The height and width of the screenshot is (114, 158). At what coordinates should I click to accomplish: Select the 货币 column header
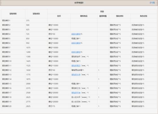59,16
